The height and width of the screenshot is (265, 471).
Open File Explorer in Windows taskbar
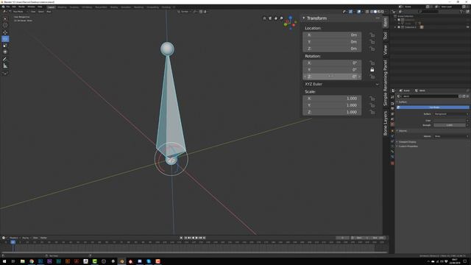(x=23, y=261)
